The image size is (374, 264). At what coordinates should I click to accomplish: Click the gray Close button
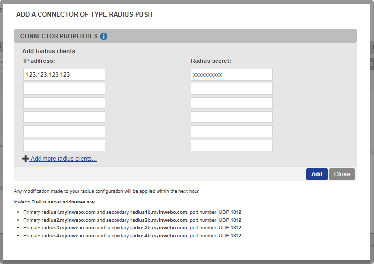[x=342, y=174]
